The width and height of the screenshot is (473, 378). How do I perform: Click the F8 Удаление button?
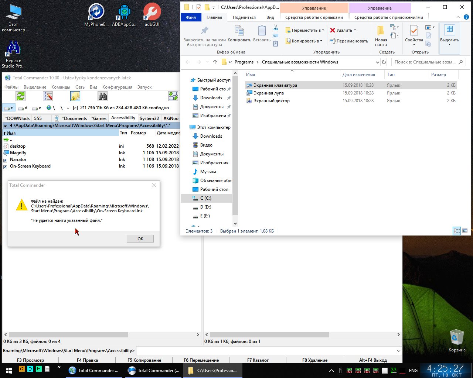(x=314, y=360)
